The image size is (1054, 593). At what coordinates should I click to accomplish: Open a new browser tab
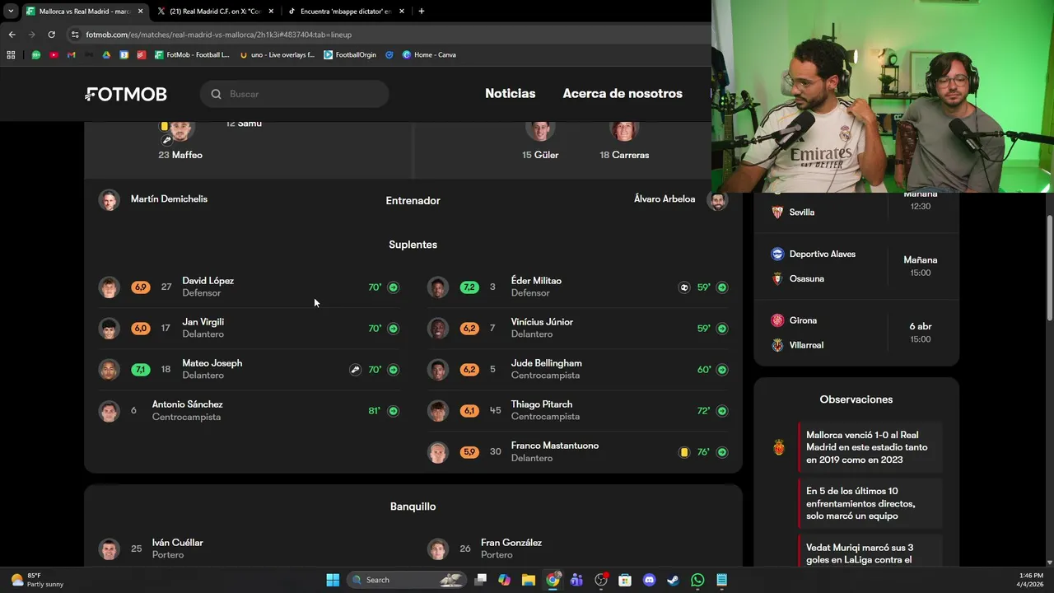(422, 12)
